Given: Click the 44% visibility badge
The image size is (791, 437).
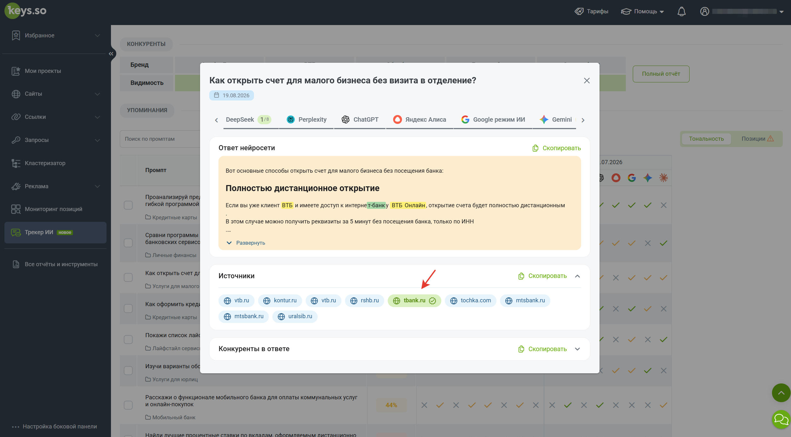Looking at the screenshot, I should pos(391,405).
